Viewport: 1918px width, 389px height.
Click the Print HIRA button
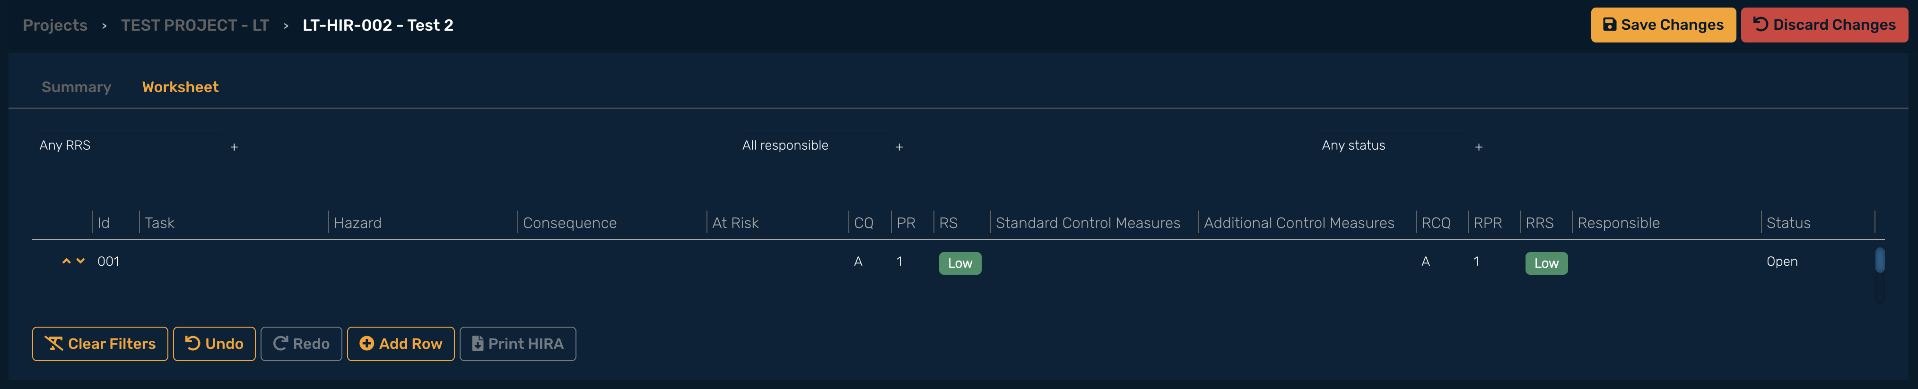point(517,344)
